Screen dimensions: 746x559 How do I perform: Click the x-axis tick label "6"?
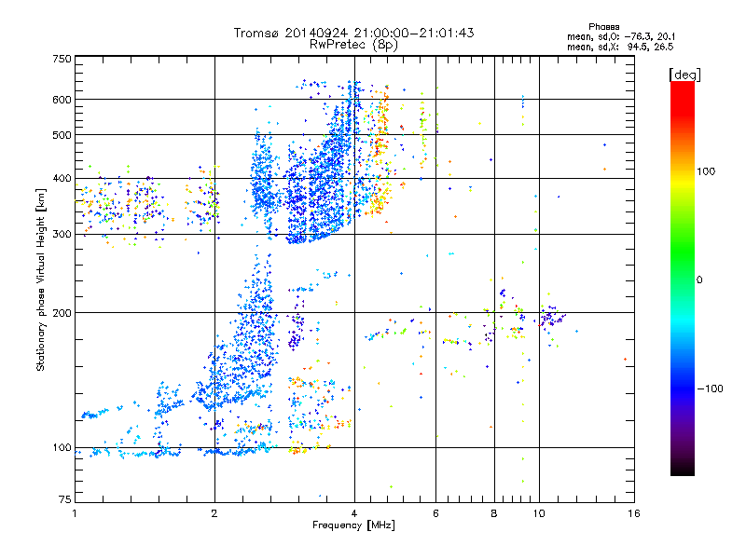pyautogui.click(x=435, y=513)
